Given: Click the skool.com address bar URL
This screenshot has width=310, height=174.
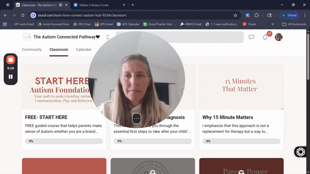Looking at the screenshot, I should (82, 15).
